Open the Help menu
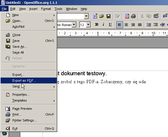Image resolution: width=168 pixels, height=137 pixels. (x=84, y=9)
